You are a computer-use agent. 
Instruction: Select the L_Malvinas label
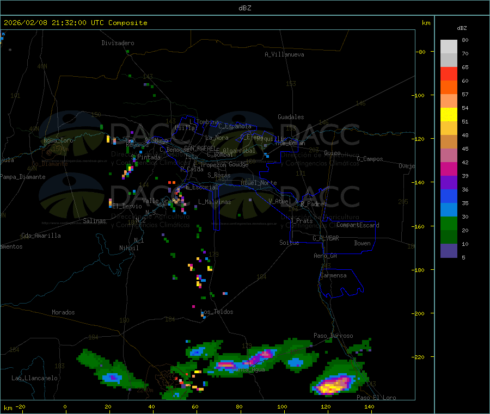[215, 202]
